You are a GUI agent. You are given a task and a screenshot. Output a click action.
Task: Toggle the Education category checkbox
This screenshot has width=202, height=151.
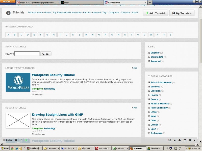pyautogui.click(x=149, y=91)
